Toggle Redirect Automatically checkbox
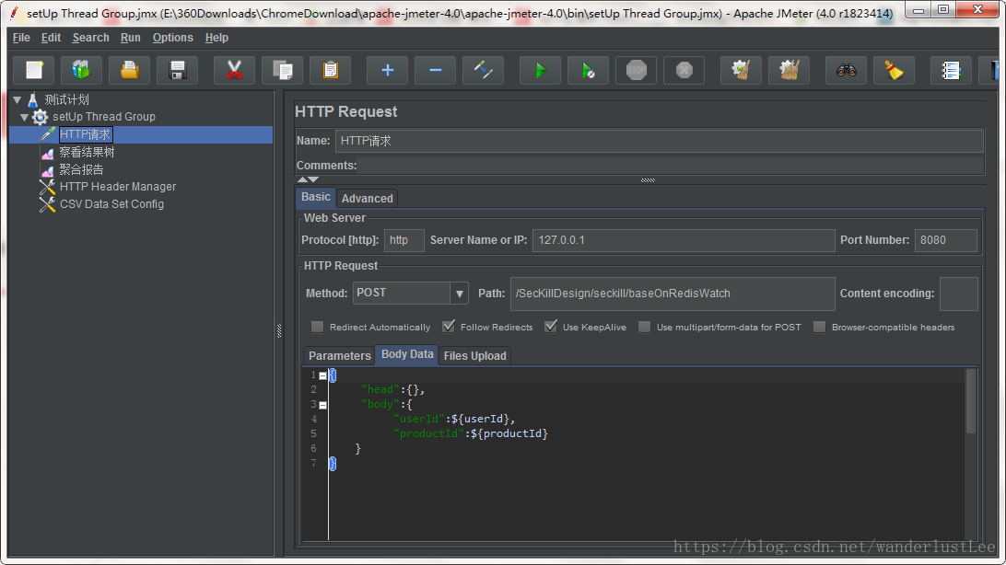Image resolution: width=1006 pixels, height=565 pixels. pyautogui.click(x=317, y=327)
